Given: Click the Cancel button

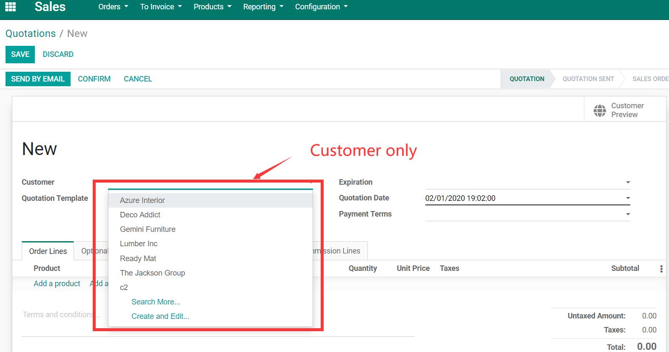Looking at the screenshot, I should pos(138,79).
